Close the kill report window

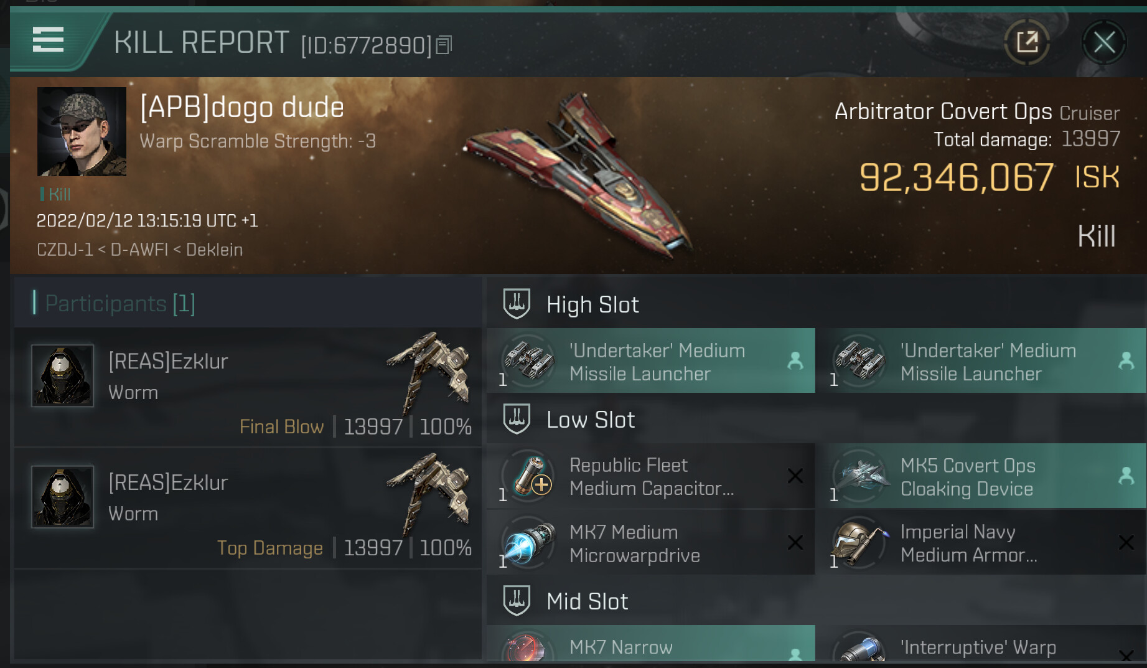point(1104,42)
